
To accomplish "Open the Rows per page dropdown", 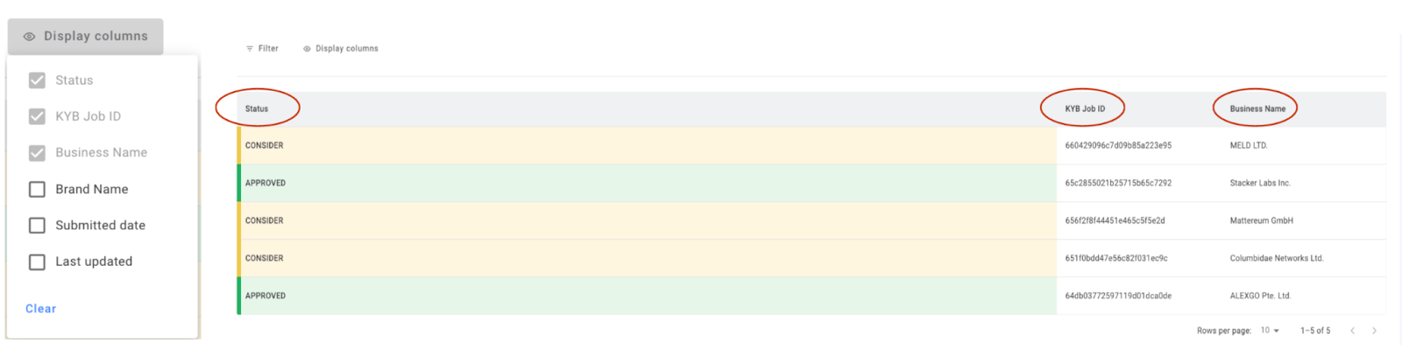I will (x=1270, y=331).
